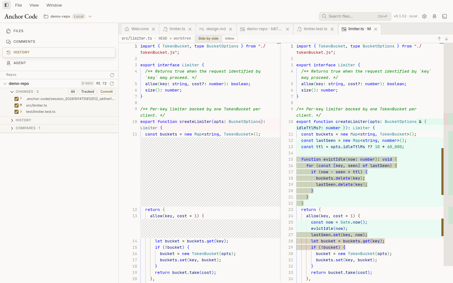
Task: Click the main branch badge
Action: [x=87, y=83]
